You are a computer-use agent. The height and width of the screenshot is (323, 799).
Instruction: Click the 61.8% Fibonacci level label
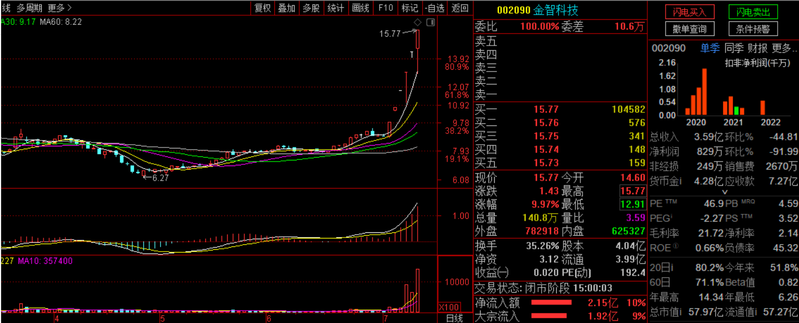coord(456,95)
